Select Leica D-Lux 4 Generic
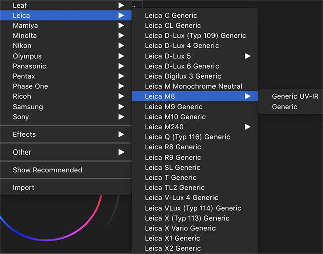323x254 pixels. point(195,45)
